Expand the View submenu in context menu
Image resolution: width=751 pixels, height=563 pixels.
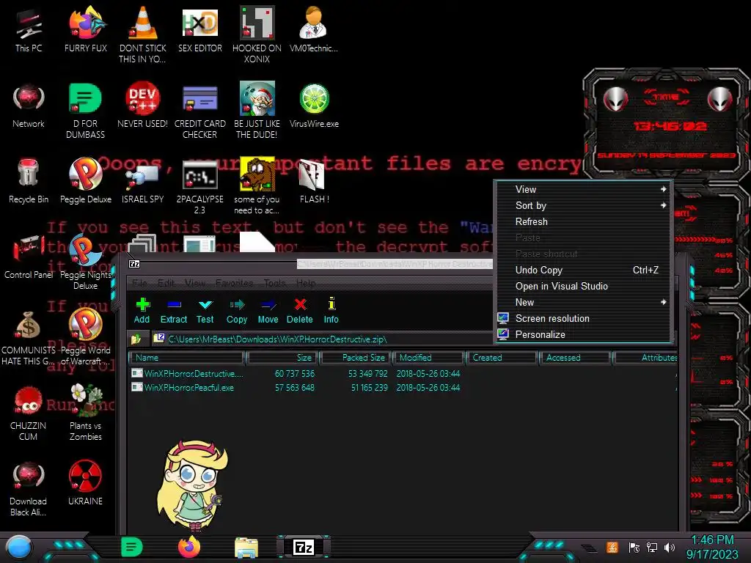pos(583,189)
